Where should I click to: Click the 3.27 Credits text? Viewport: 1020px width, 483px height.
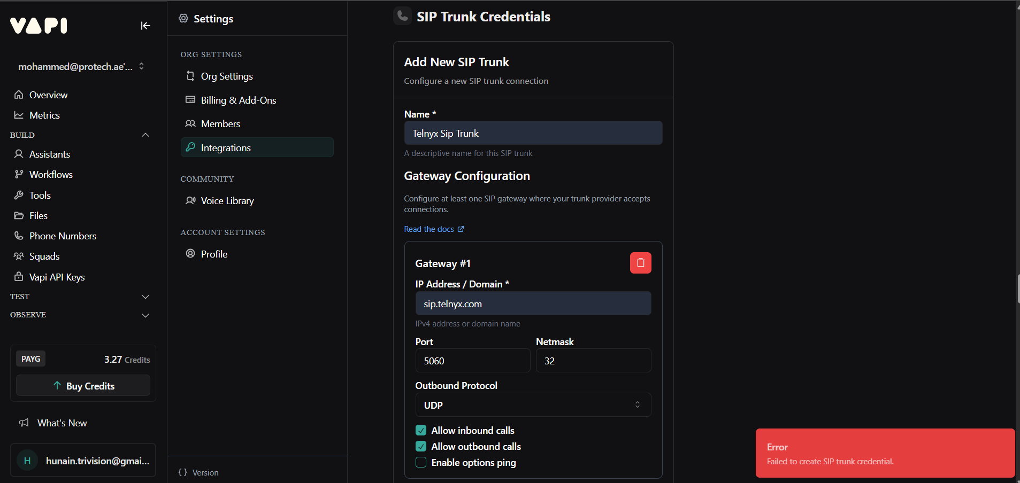pyautogui.click(x=127, y=360)
